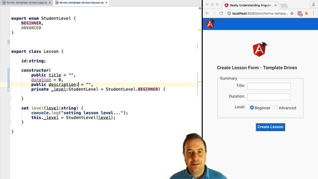This screenshot has height=179, width=318.
Task: Click the red calendar browser extension icon
Action: coord(300,13)
